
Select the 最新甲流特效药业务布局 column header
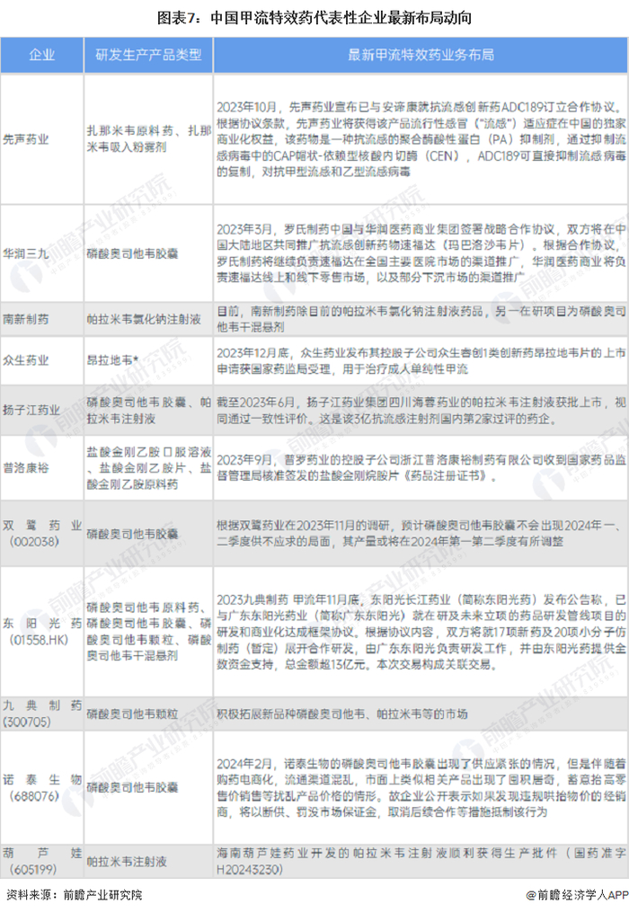(421, 56)
